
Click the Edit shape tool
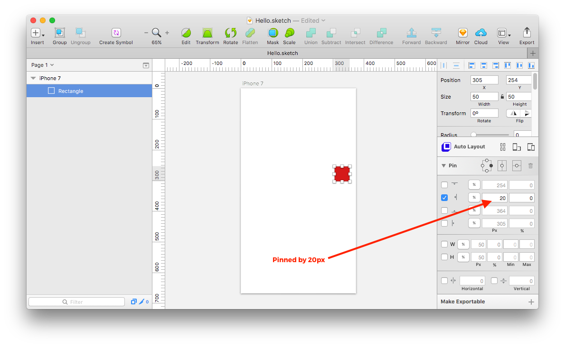186,33
